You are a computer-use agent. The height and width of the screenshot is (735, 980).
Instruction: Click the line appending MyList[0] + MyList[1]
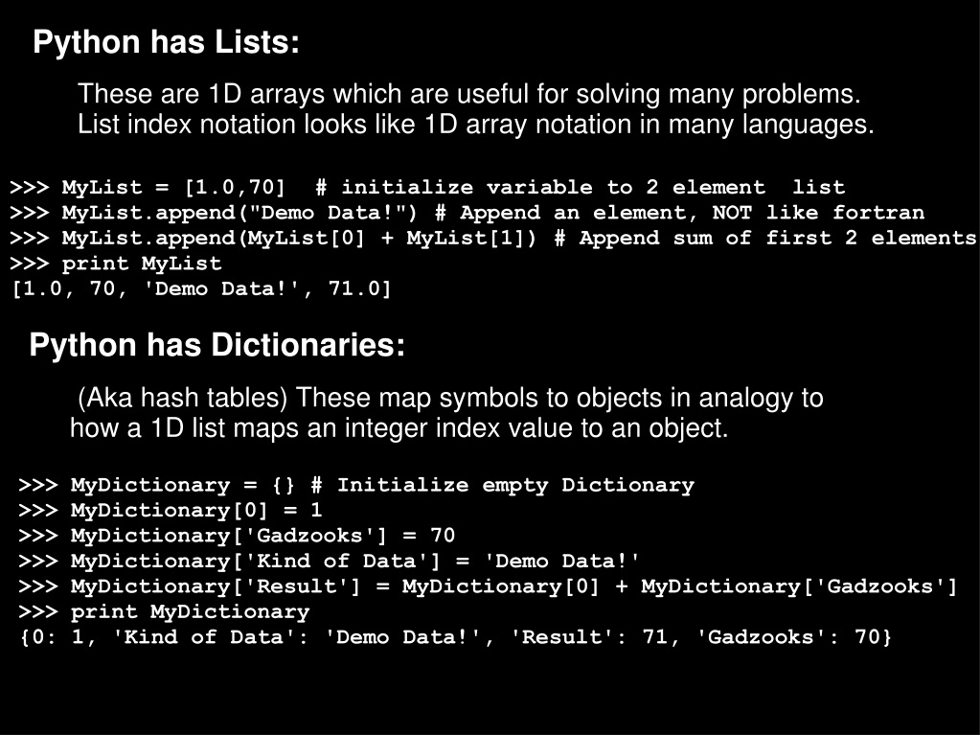pyautogui.click(x=492, y=238)
